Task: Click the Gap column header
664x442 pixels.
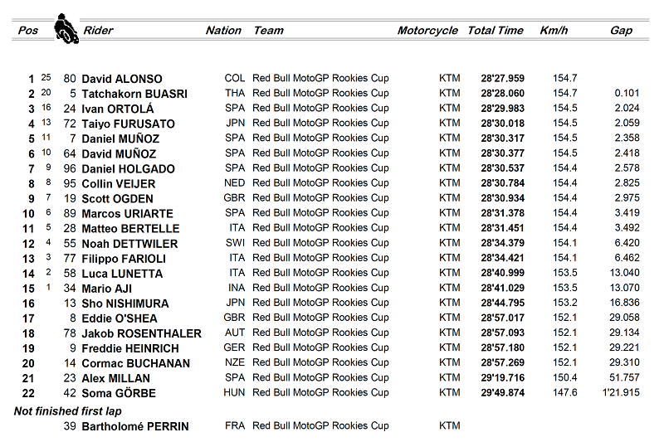Action: click(621, 31)
